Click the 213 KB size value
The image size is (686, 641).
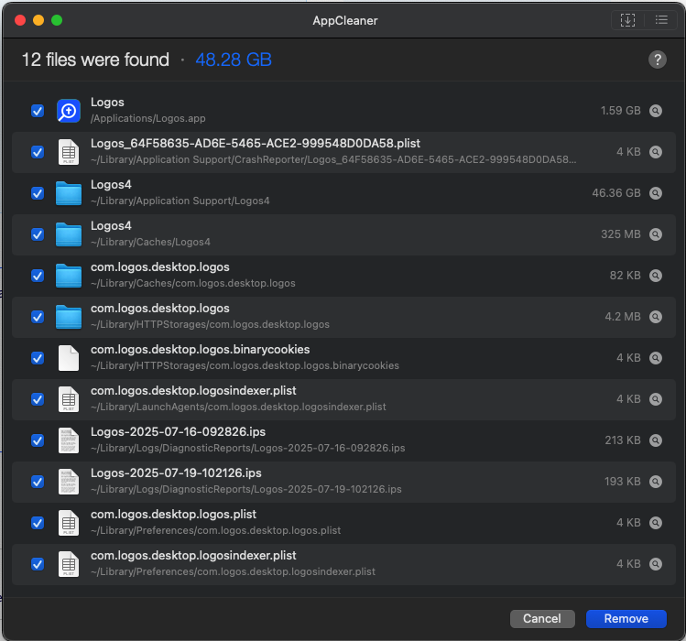click(x=623, y=440)
